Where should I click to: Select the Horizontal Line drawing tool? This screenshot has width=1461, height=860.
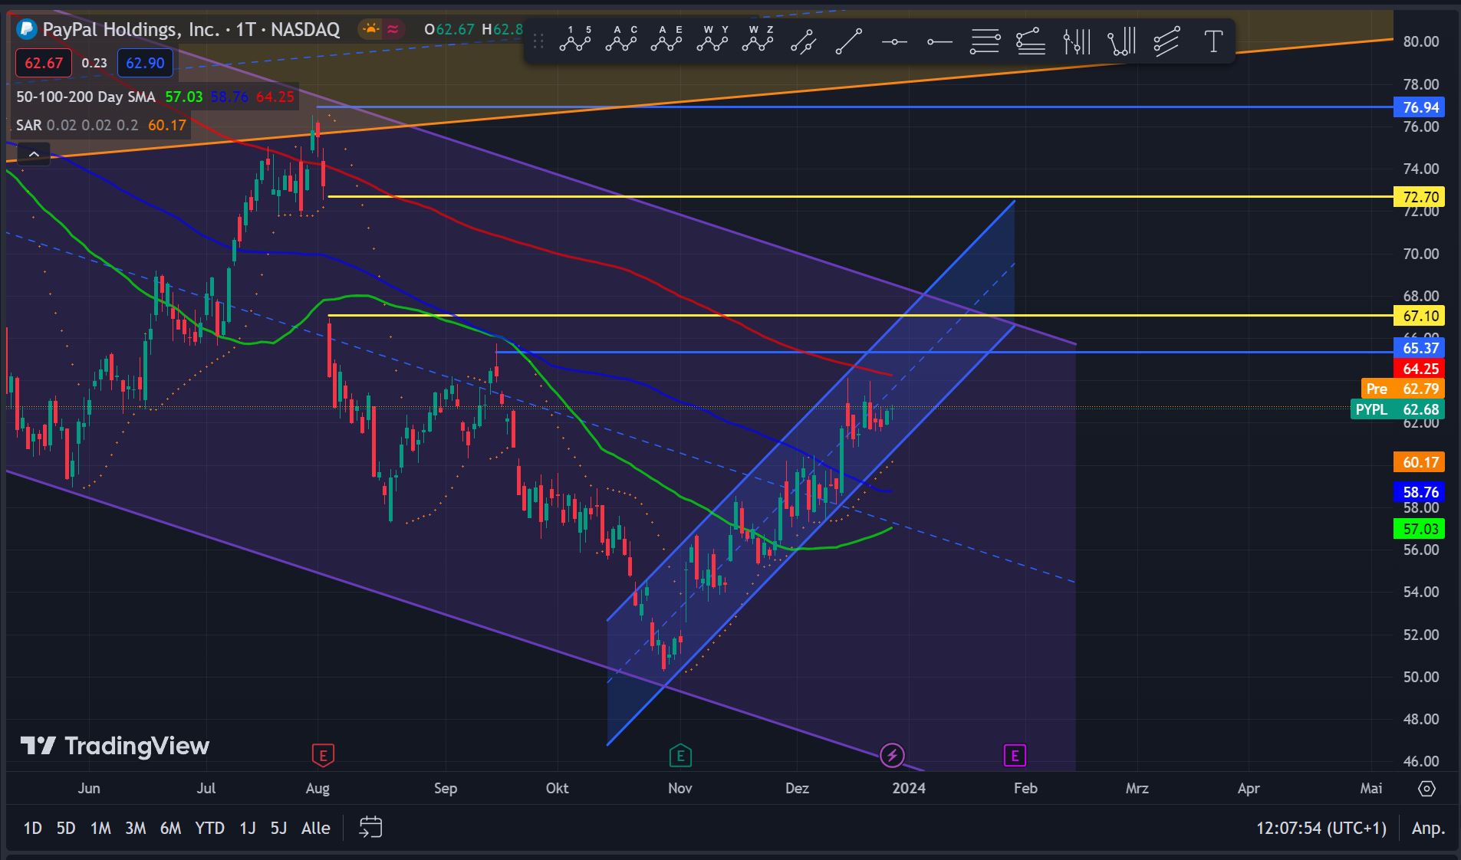[894, 41]
